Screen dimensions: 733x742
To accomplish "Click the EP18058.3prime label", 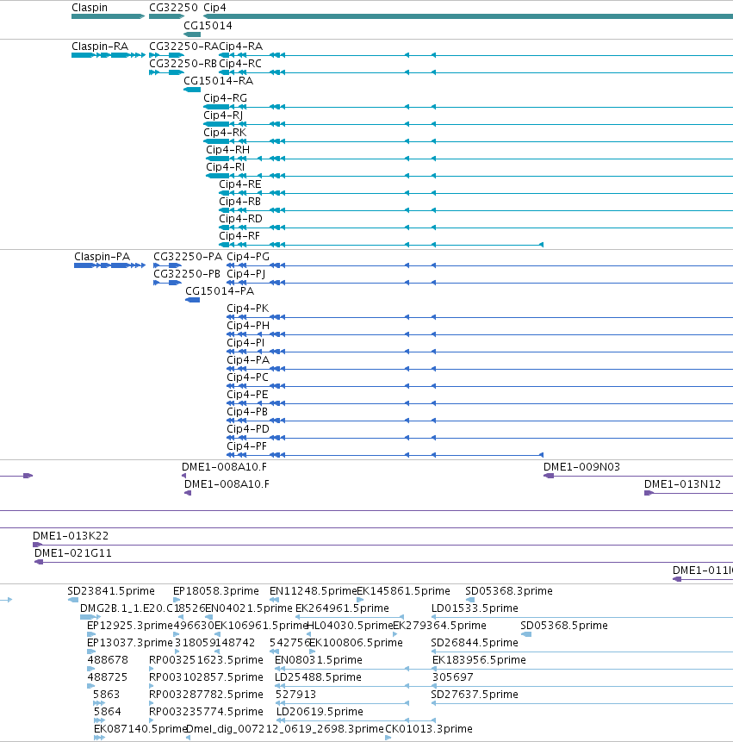I will click(x=216, y=591).
